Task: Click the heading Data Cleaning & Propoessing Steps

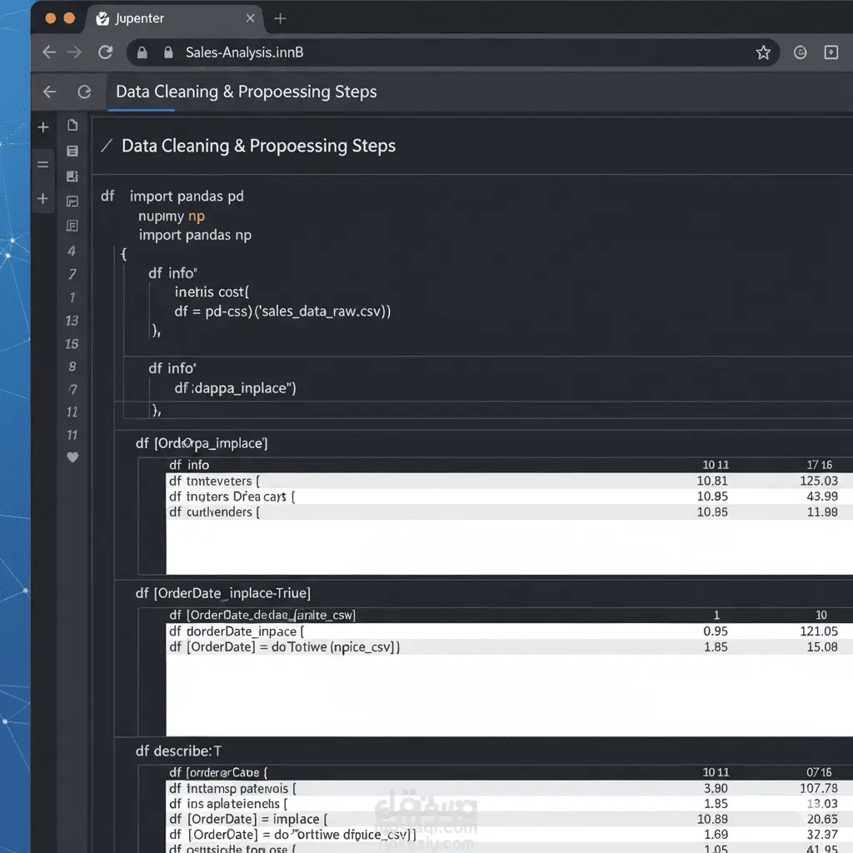Action: coord(258,146)
